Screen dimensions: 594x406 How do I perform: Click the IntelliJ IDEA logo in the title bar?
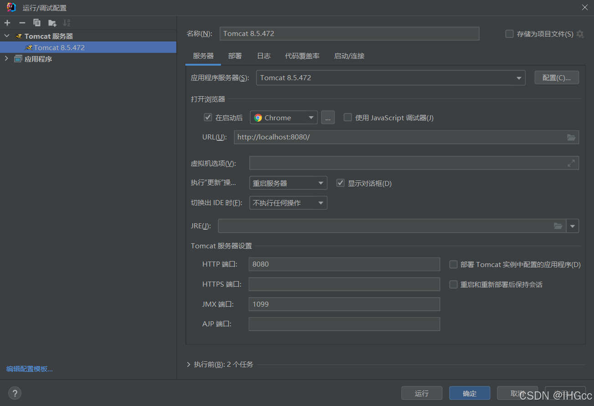11,7
